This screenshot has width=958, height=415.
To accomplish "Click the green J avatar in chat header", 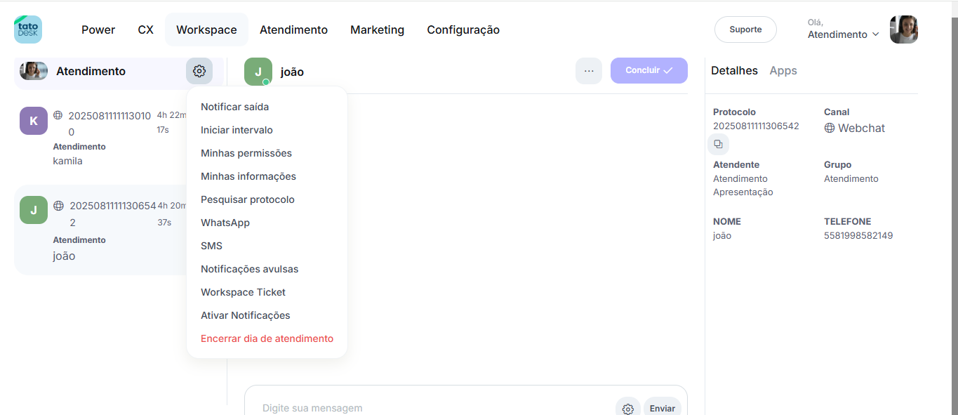I will click(x=258, y=72).
